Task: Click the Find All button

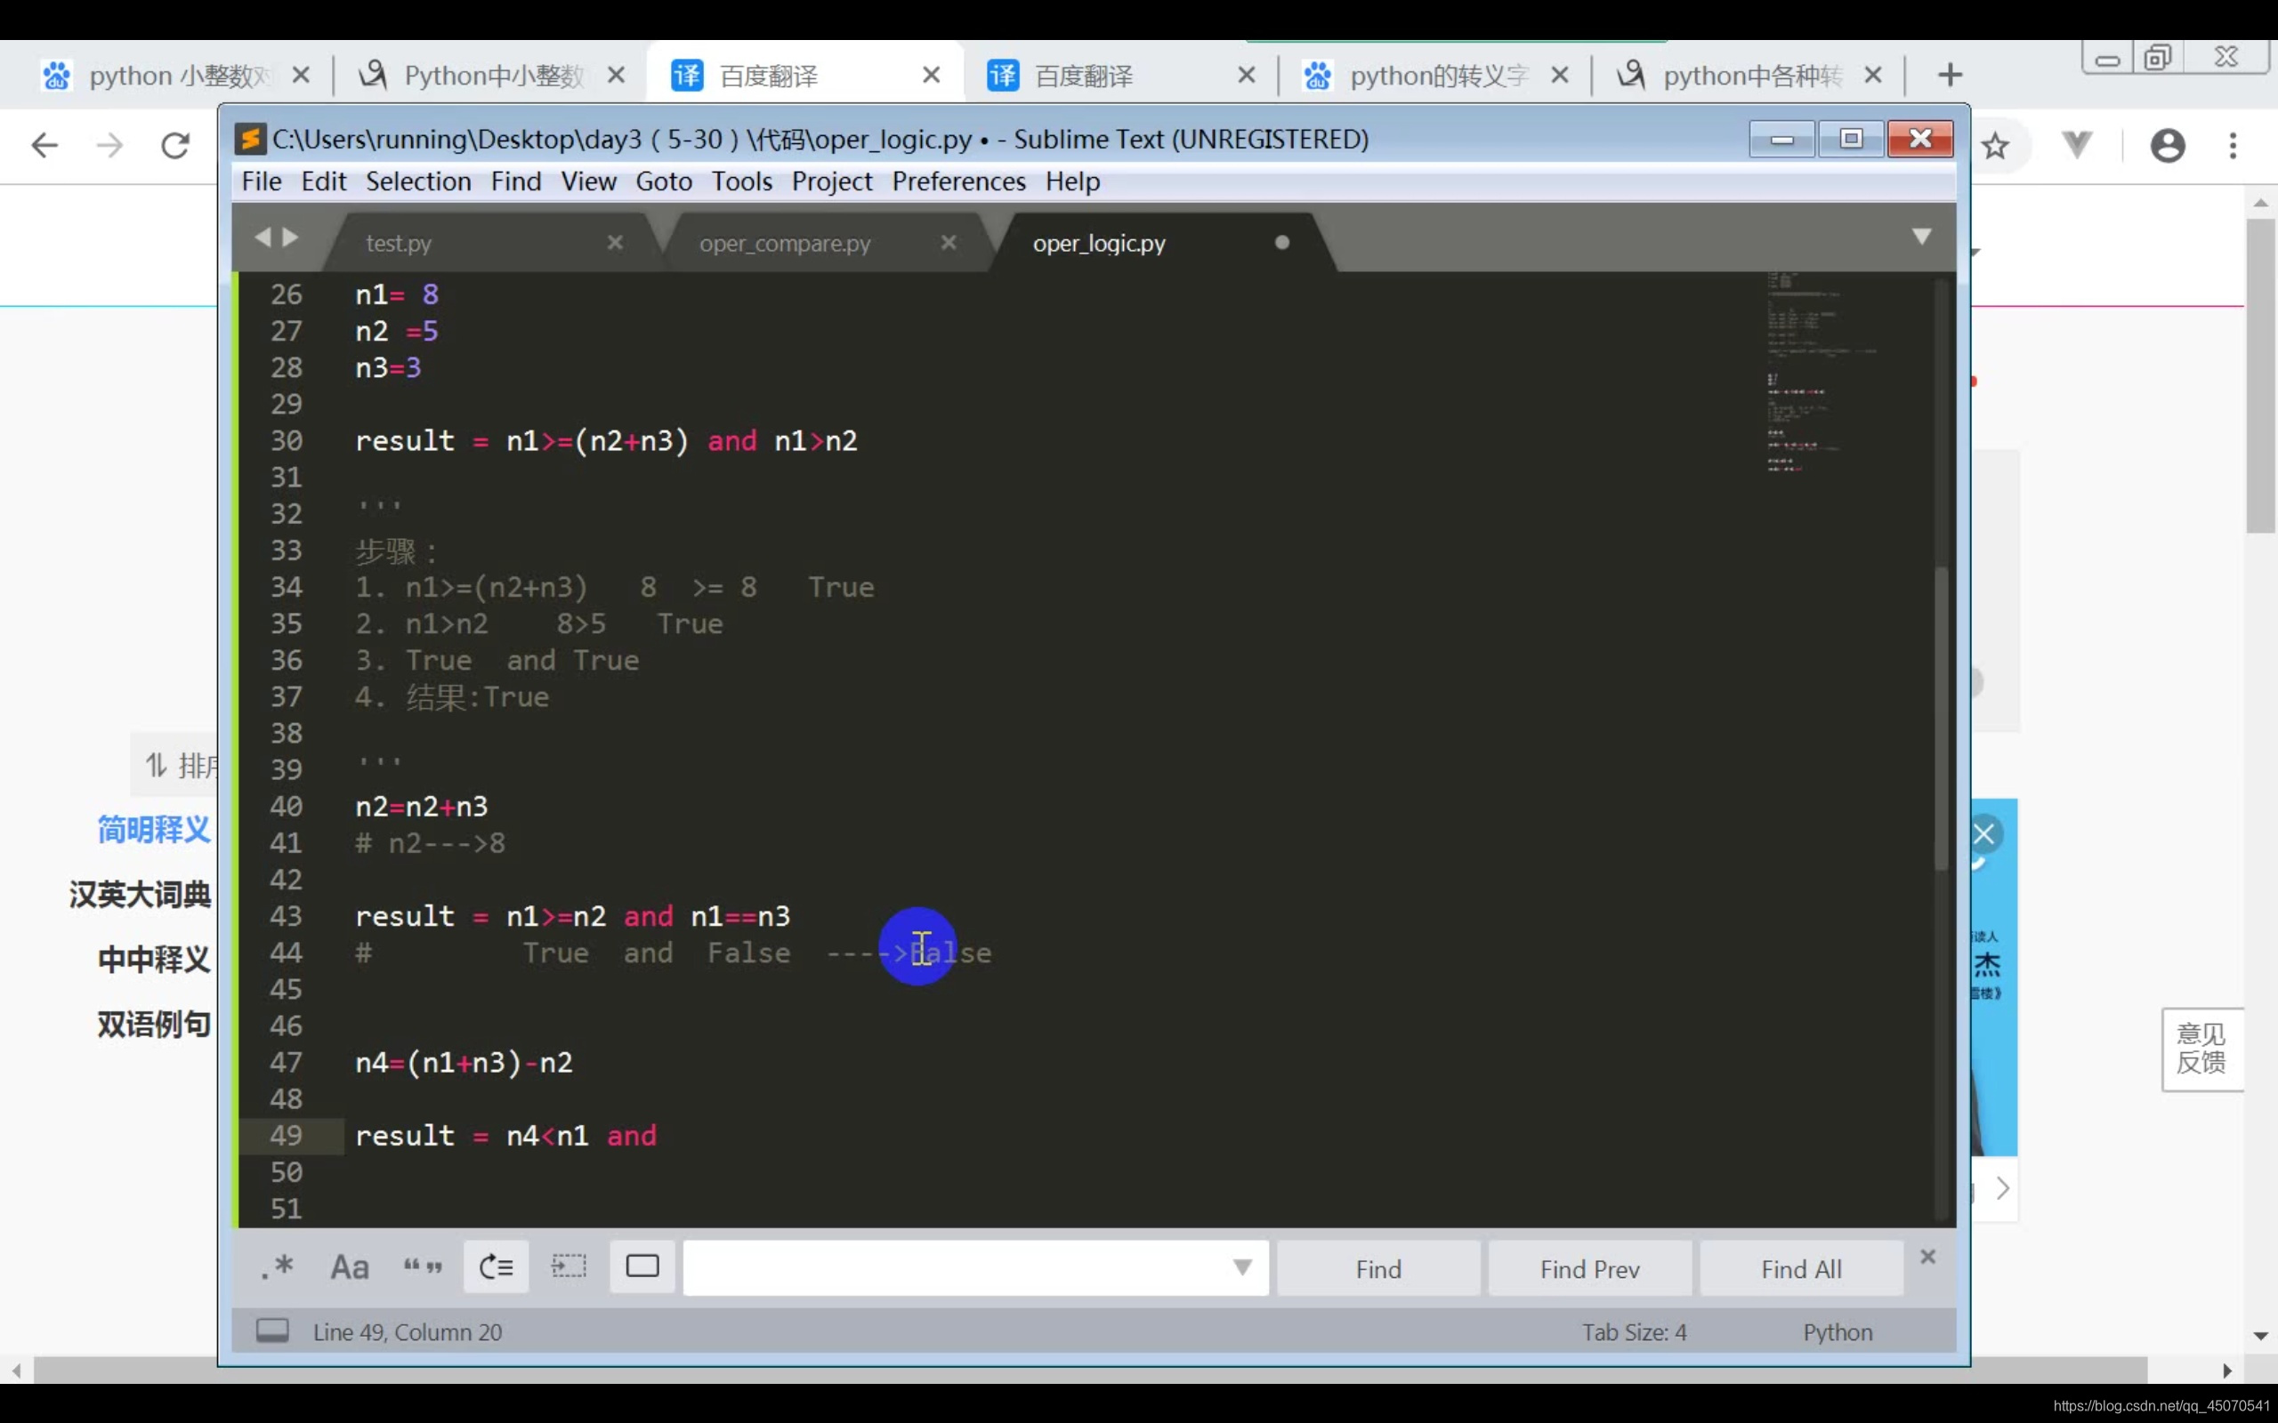Action: [x=1801, y=1268]
